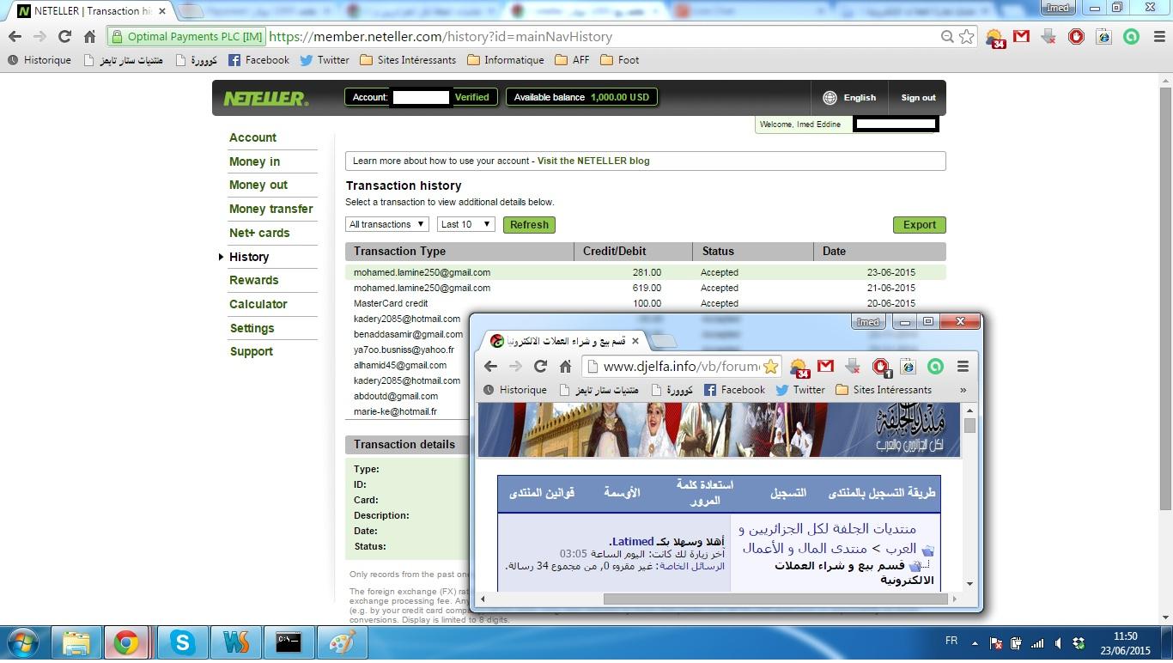Open the Foot bookmark folder
Screen dimensions: 1173x663
619,60
